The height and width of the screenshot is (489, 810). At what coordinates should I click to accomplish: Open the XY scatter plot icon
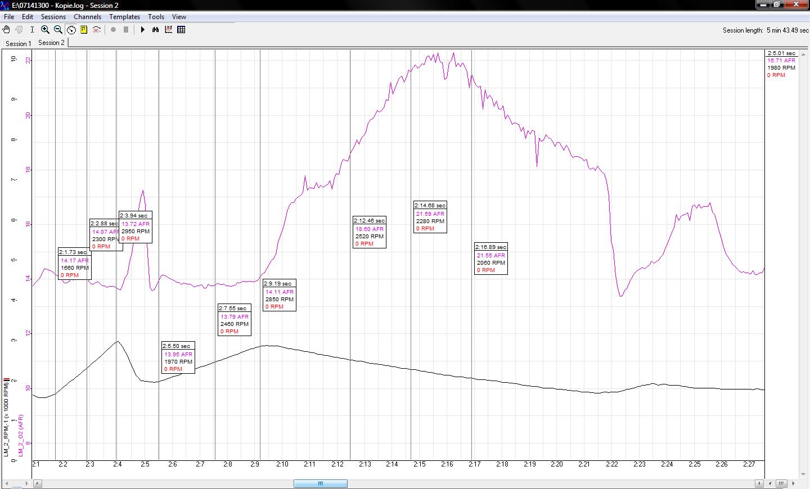click(168, 30)
